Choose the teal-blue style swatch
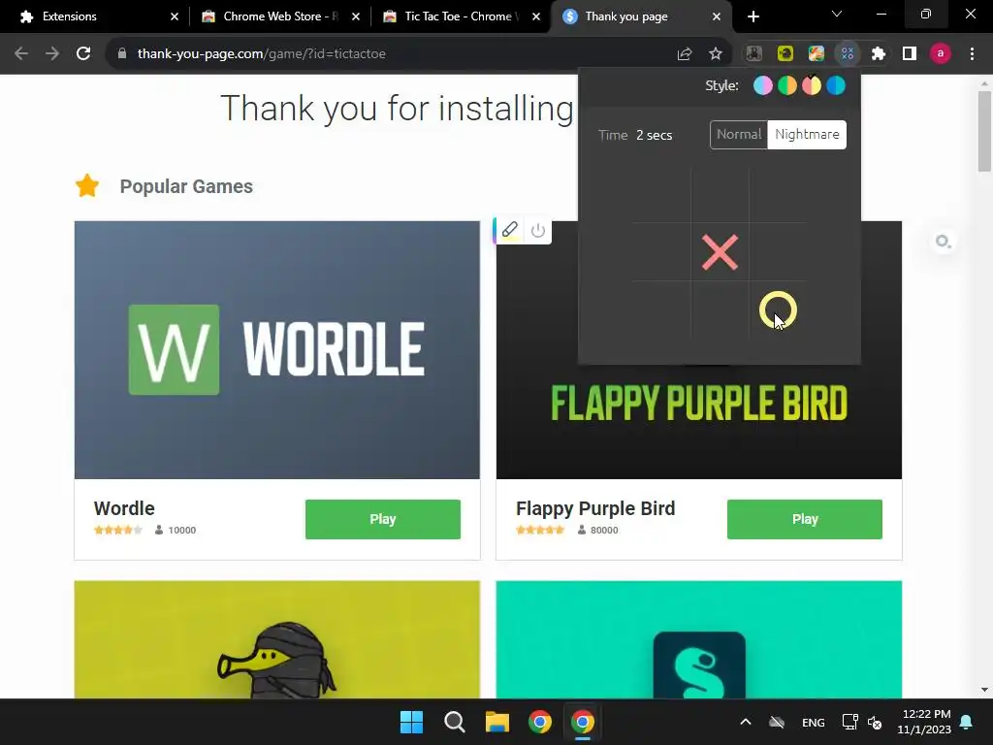The image size is (993, 745). [x=836, y=85]
